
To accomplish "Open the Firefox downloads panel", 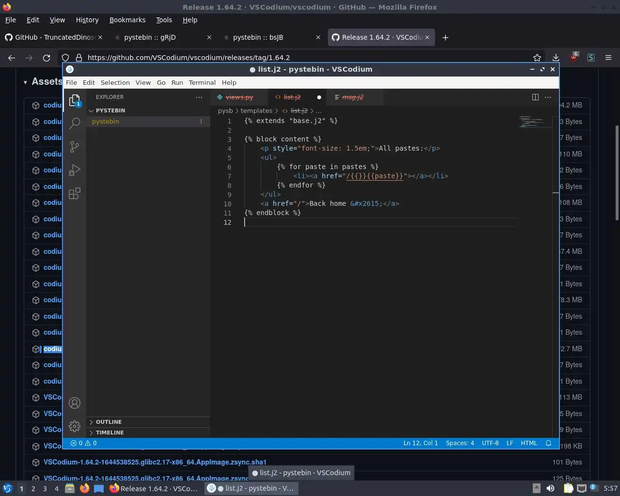I will point(556,58).
